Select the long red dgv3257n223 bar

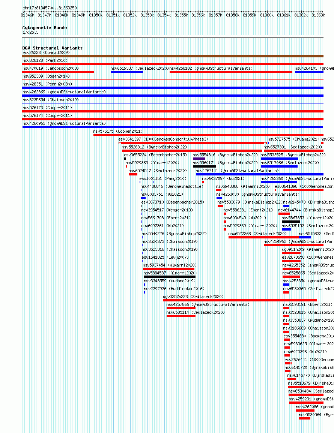click(240, 300)
